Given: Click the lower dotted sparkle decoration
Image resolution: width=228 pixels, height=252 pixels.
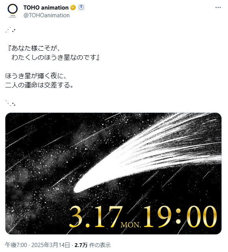Looking at the screenshot, I should (10, 103).
